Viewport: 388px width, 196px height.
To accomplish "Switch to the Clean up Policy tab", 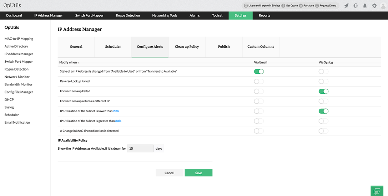I will point(187,47).
